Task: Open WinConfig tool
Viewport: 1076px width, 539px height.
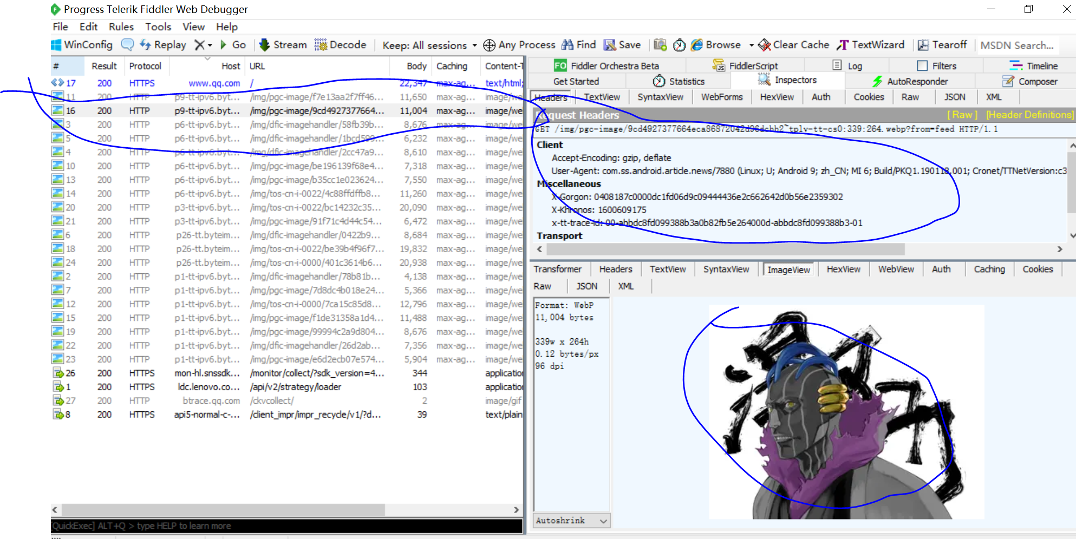Action: coord(82,45)
